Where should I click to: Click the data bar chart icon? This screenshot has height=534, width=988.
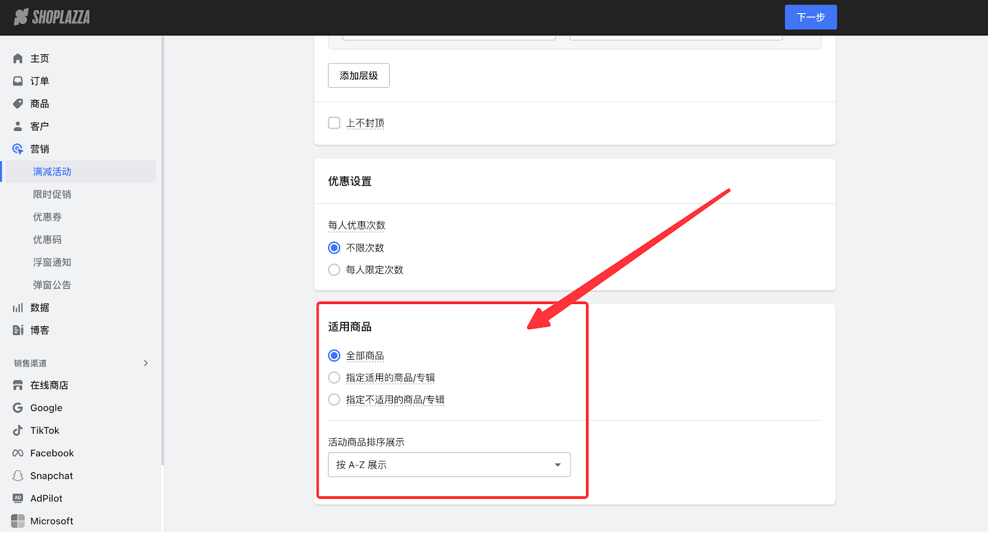(18, 308)
